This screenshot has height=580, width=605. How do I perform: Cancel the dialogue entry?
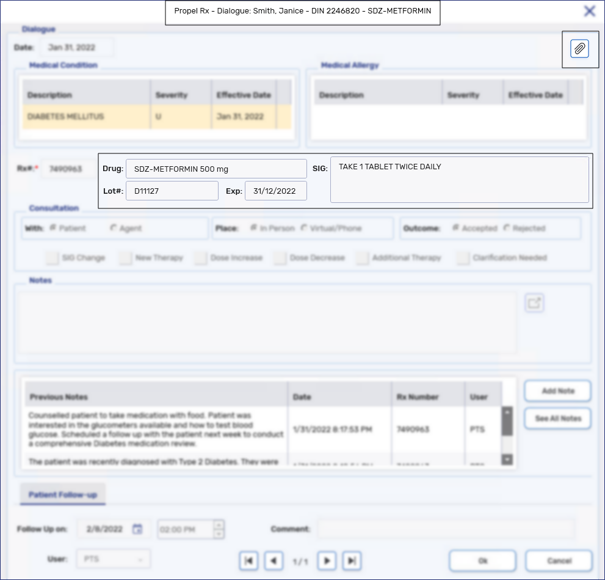coord(557,560)
